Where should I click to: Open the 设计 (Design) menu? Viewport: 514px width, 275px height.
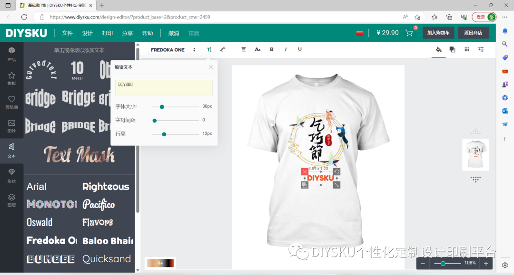[x=87, y=33]
